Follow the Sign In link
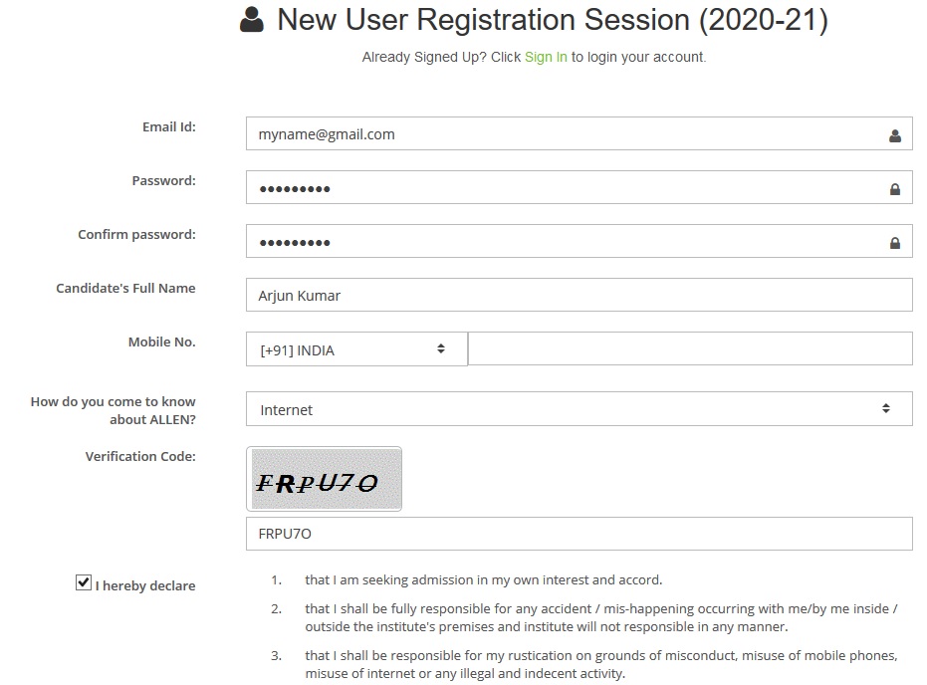Viewport: 927px width, 685px height. pos(546,58)
